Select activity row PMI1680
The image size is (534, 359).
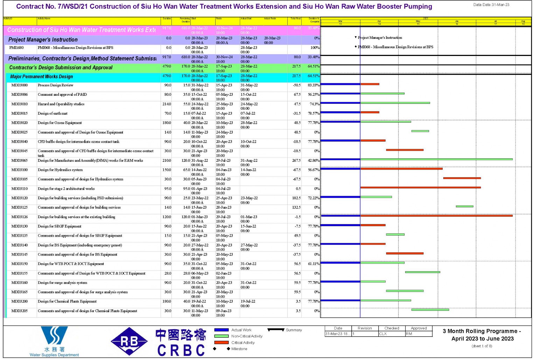(161, 49)
